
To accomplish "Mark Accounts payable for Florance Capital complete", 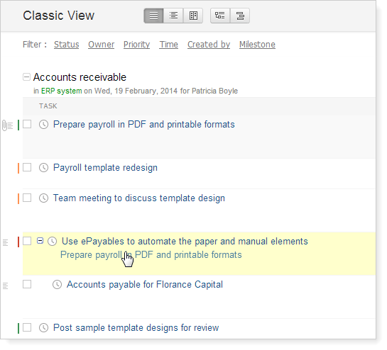I will (x=27, y=284).
